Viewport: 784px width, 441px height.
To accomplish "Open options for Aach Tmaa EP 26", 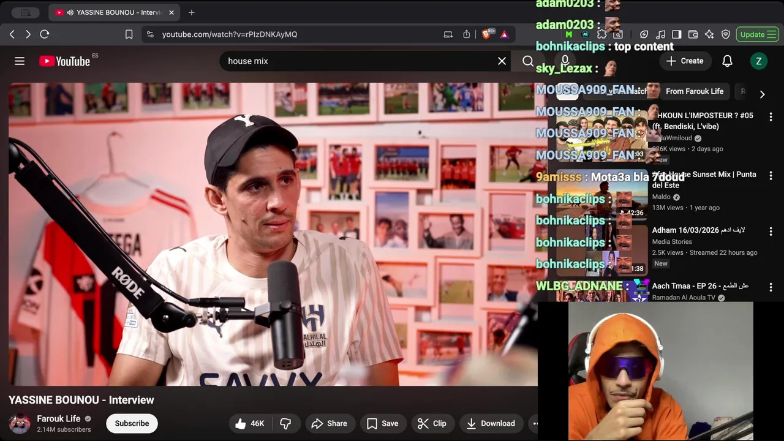I will point(771,287).
